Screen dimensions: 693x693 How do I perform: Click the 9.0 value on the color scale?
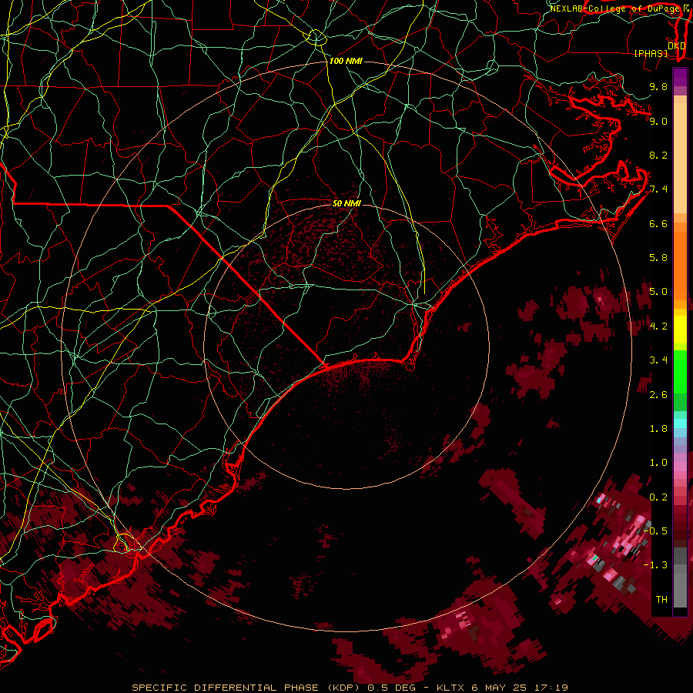658,121
